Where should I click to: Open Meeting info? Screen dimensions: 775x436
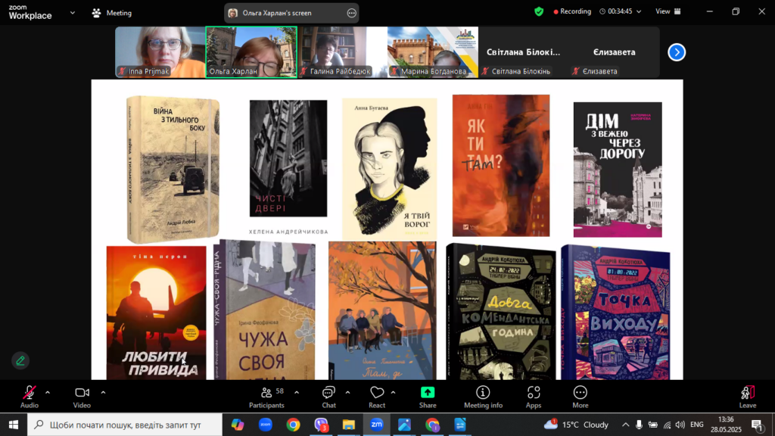point(483,397)
